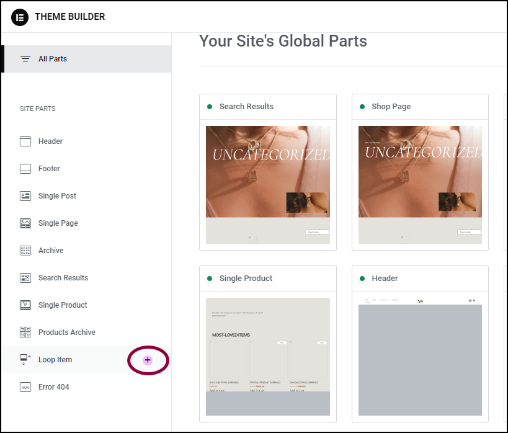Click the Elementor logo icon

tap(20, 17)
